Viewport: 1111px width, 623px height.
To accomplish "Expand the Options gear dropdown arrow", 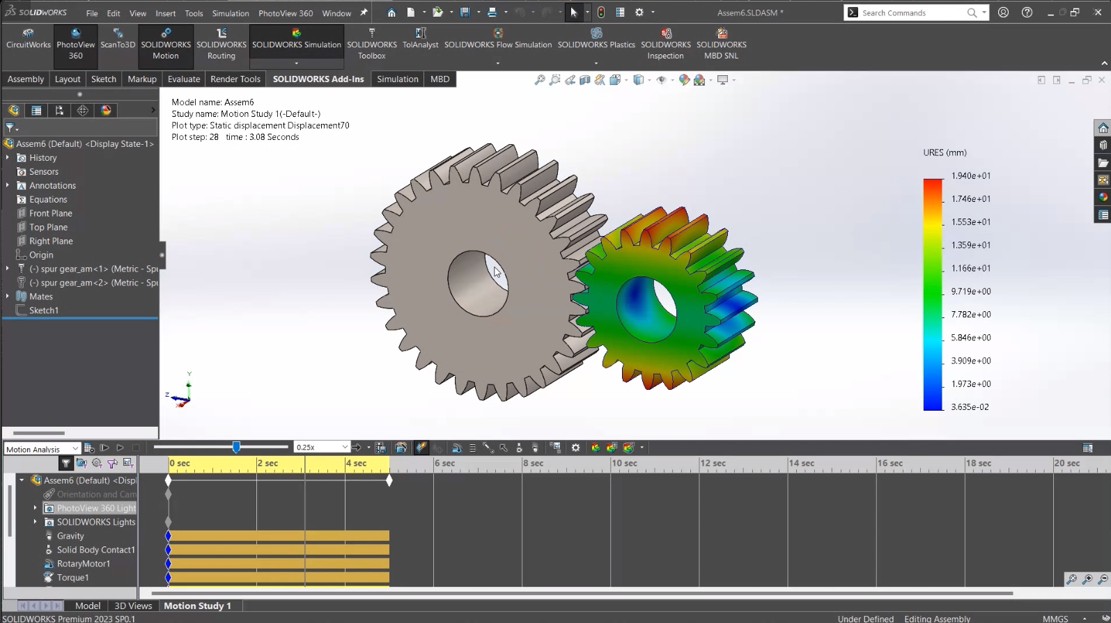I will [653, 13].
